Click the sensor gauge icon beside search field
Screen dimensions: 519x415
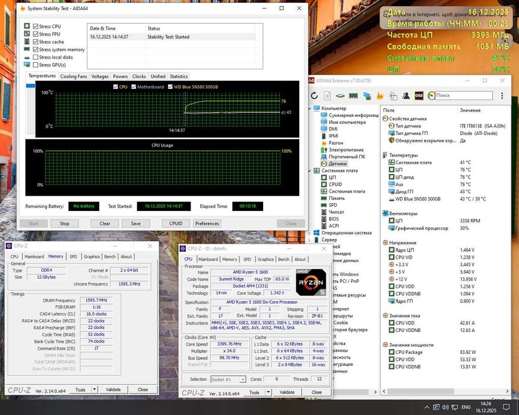(x=431, y=95)
